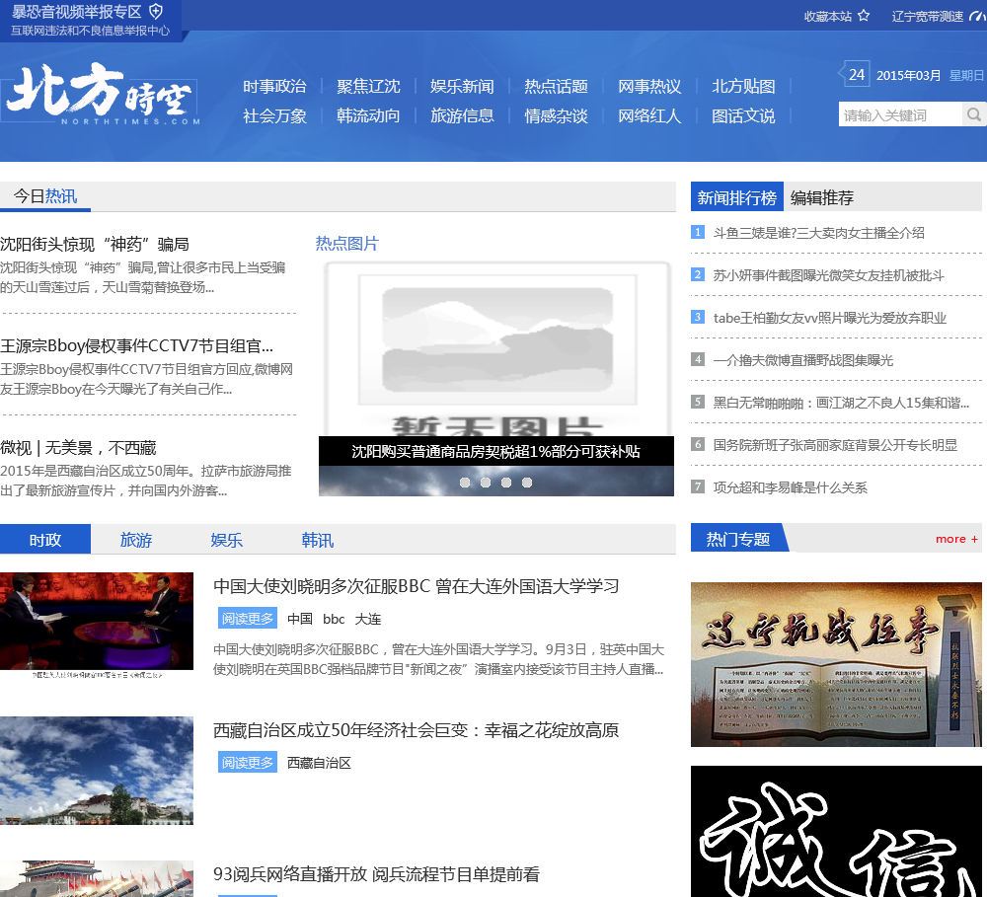Open the BBC interview studio thumbnail
The image size is (987, 897).
tap(97, 622)
